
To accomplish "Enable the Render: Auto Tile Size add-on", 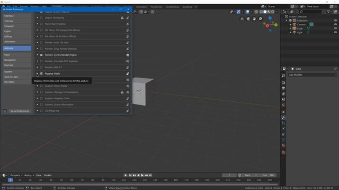I will (41, 43).
